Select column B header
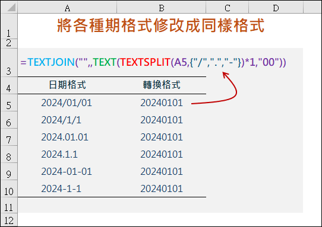The image size is (322, 227). tap(162, 8)
